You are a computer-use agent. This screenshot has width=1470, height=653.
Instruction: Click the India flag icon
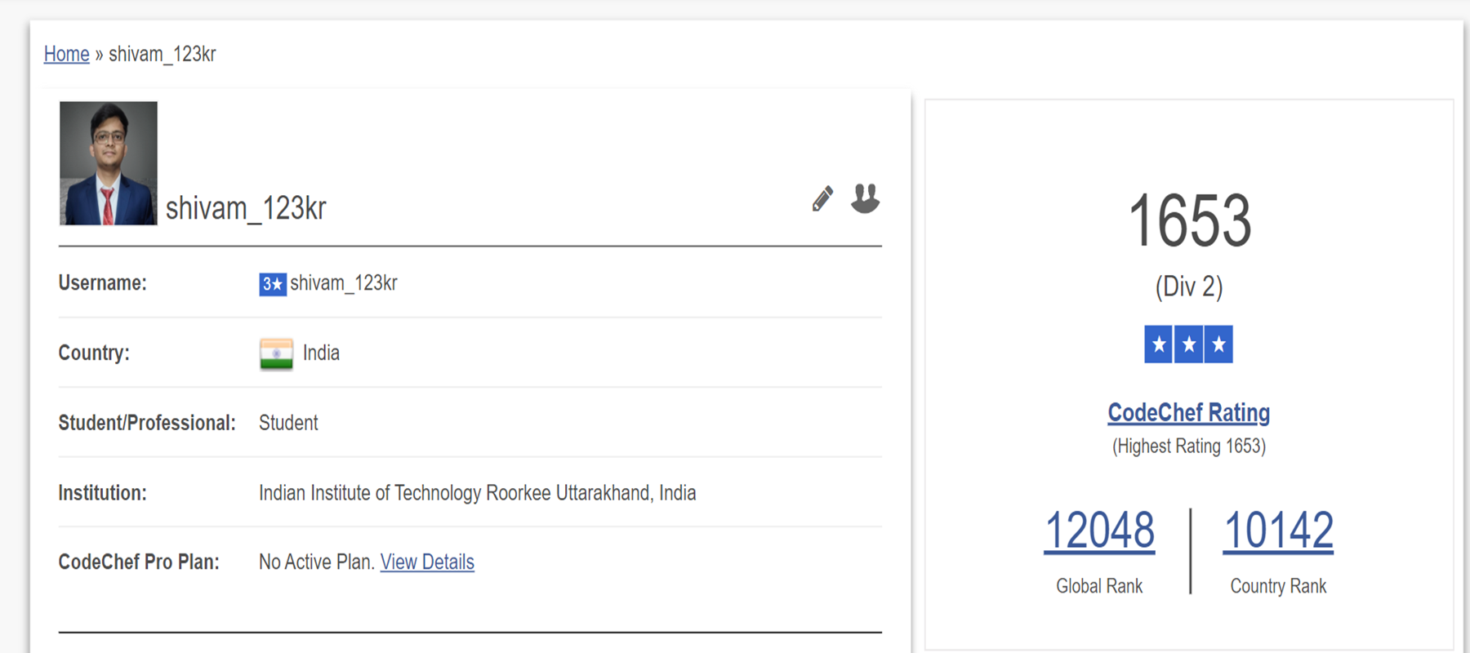coord(276,354)
